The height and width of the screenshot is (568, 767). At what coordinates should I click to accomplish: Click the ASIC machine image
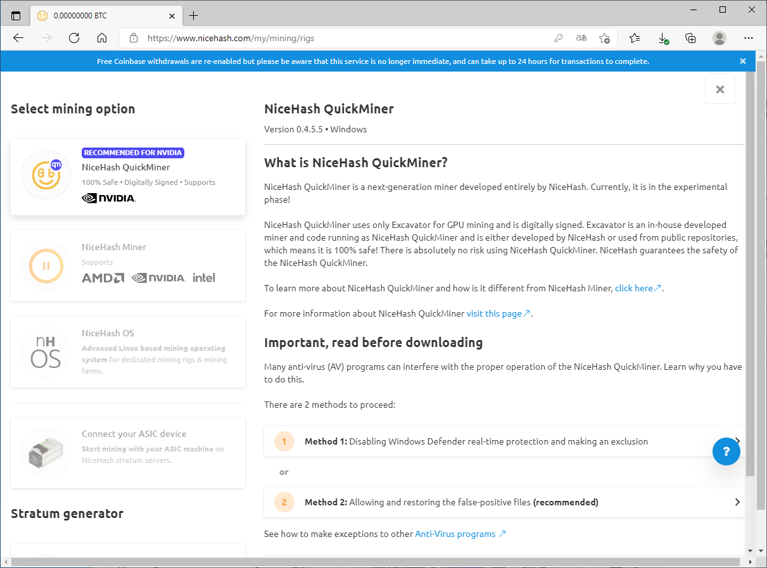pos(46,453)
